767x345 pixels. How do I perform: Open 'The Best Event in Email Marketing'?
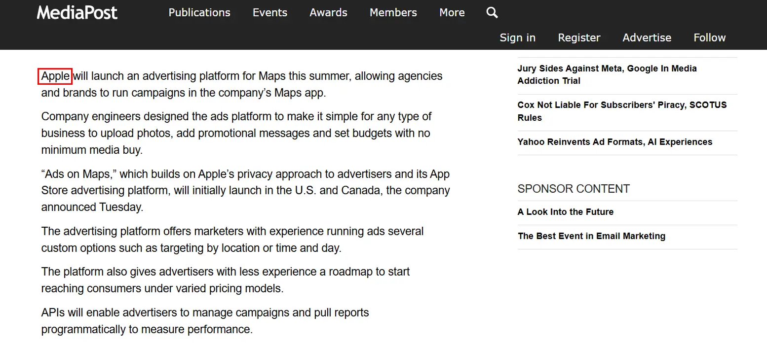tap(591, 236)
